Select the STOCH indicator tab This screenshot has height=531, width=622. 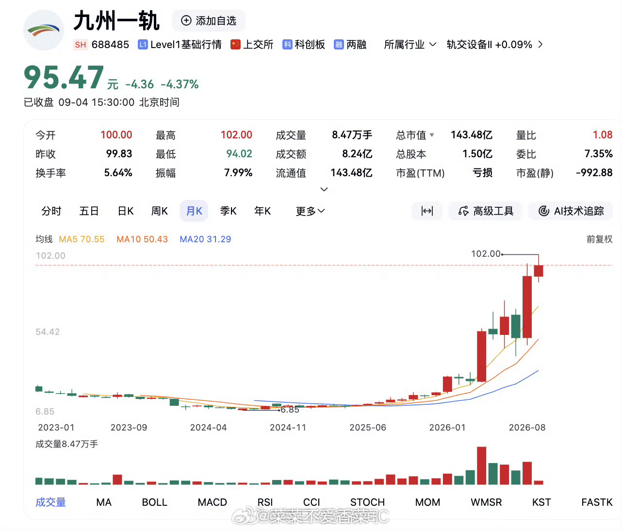pyautogui.click(x=367, y=502)
